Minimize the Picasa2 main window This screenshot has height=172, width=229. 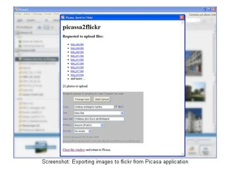tap(204, 10)
